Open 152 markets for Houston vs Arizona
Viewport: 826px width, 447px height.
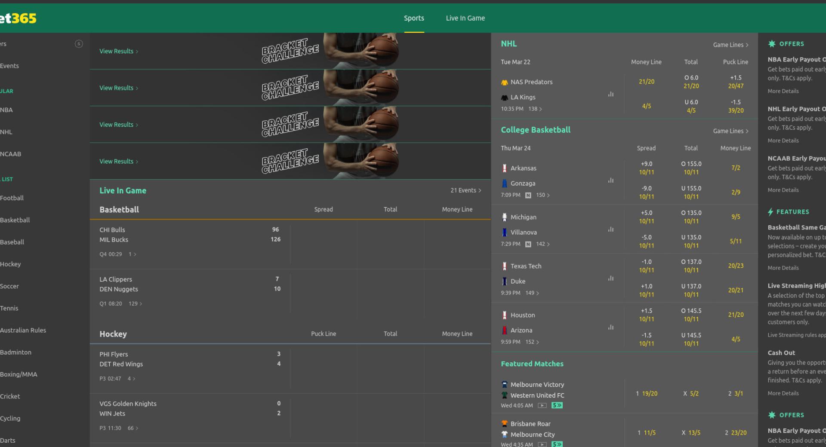click(532, 342)
